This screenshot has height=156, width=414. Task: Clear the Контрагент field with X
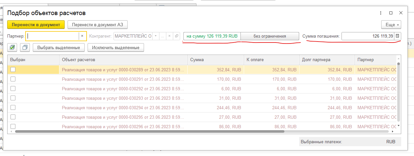pyautogui.click(x=169, y=36)
